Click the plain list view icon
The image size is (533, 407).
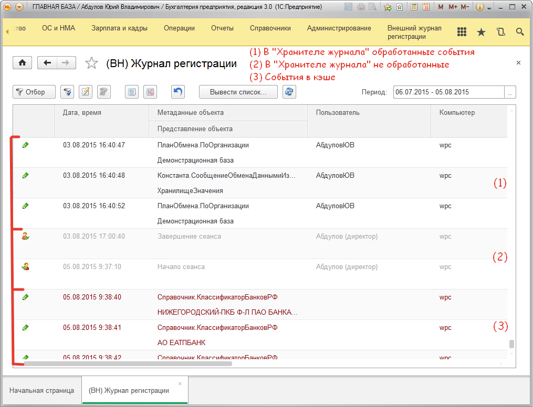132,92
